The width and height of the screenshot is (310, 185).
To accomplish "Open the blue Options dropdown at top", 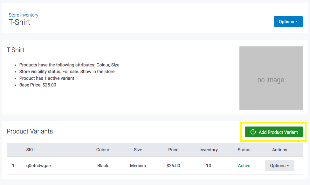I will point(288,22).
